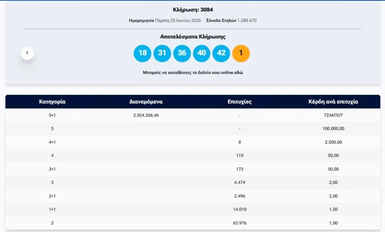Select category 5 row label
The width and height of the screenshot is (385, 232).
click(x=52, y=128)
